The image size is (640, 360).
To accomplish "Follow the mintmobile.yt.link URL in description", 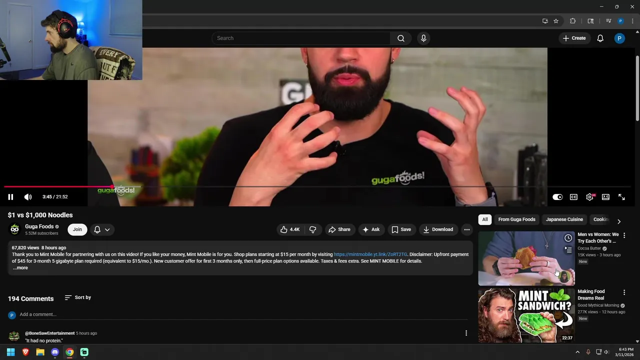I will point(370,254).
